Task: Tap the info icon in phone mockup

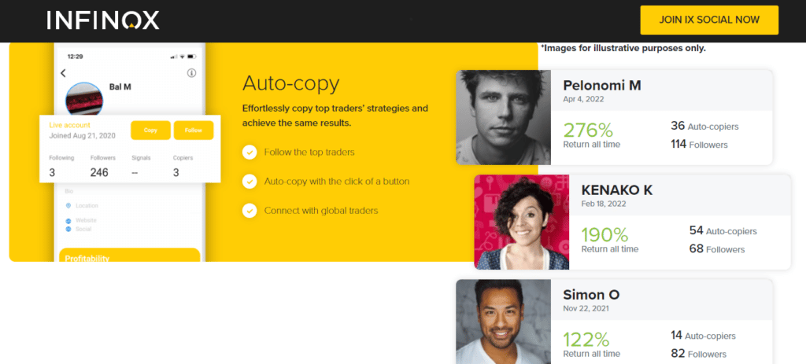Action: click(x=192, y=73)
